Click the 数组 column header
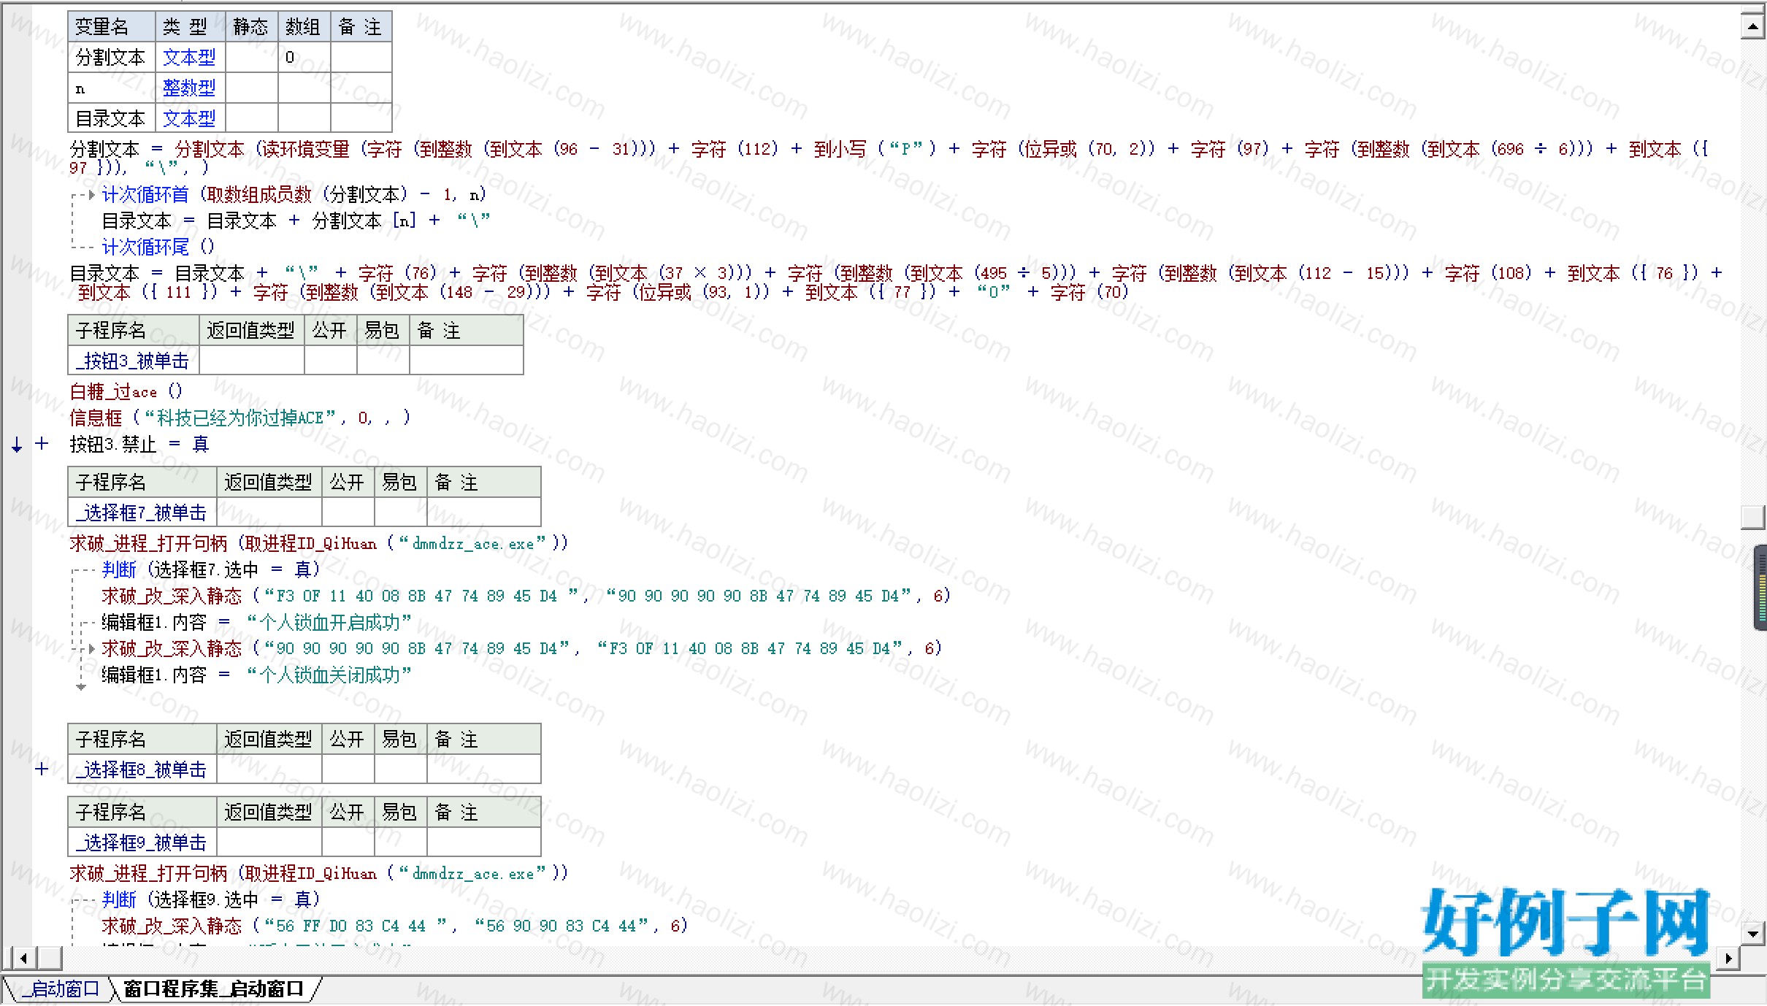The width and height of the screenshot is (1767, 1006). point(304,27)
